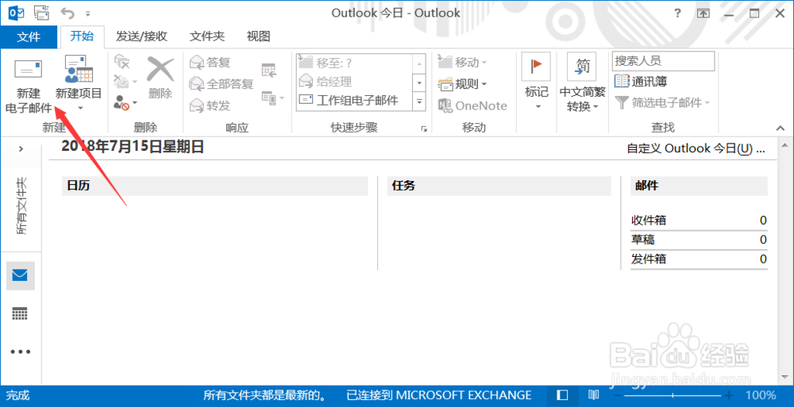Viewport: 794px width, 407px height.
Task: Click the zoom out minus button
Action: coord(617,395)
